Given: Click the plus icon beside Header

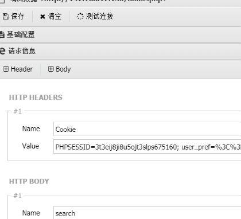Looking at the screenshot, I should tap(6, 69).
